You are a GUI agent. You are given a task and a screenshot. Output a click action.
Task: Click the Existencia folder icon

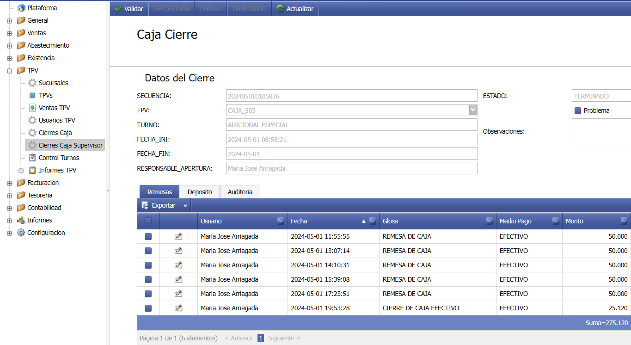[21, 58]
